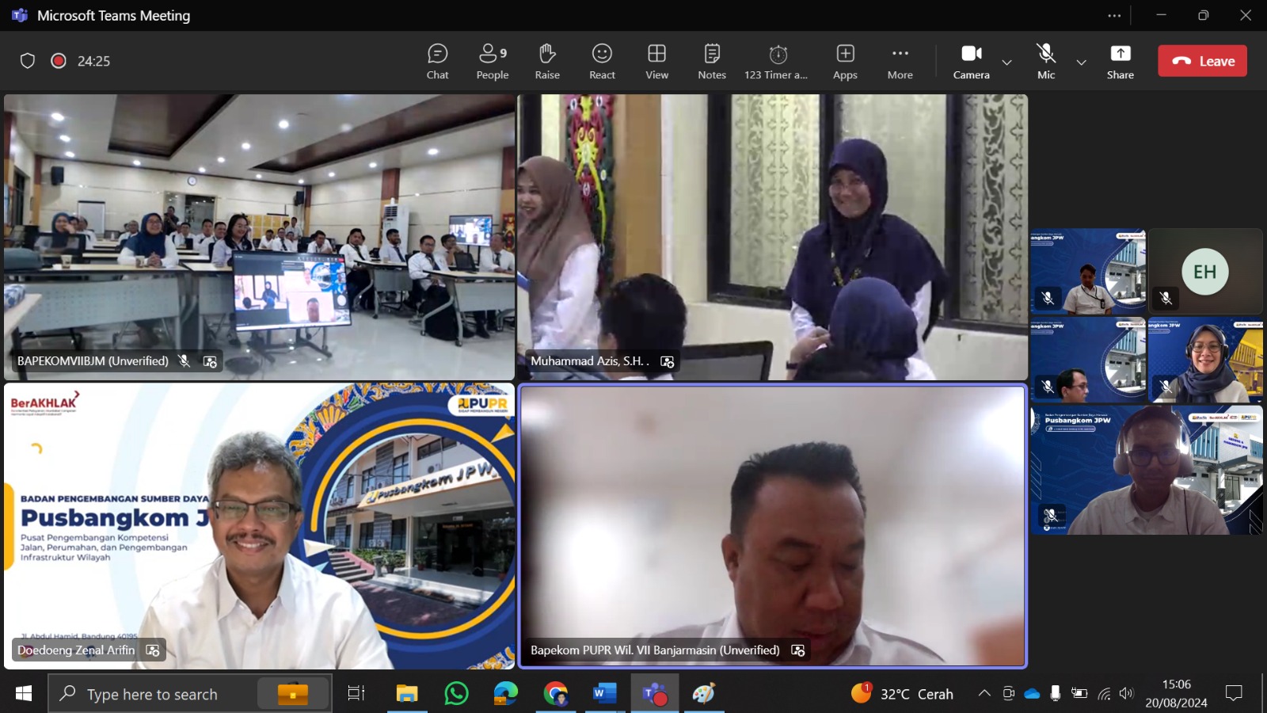Open the Chat panel
1267x713 pixels.
coord(437,61)
